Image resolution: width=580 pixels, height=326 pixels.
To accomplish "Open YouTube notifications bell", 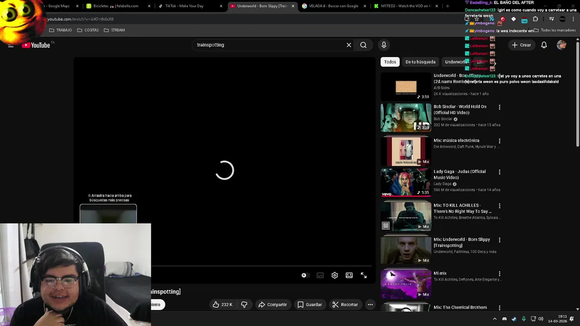I will 544,45.
